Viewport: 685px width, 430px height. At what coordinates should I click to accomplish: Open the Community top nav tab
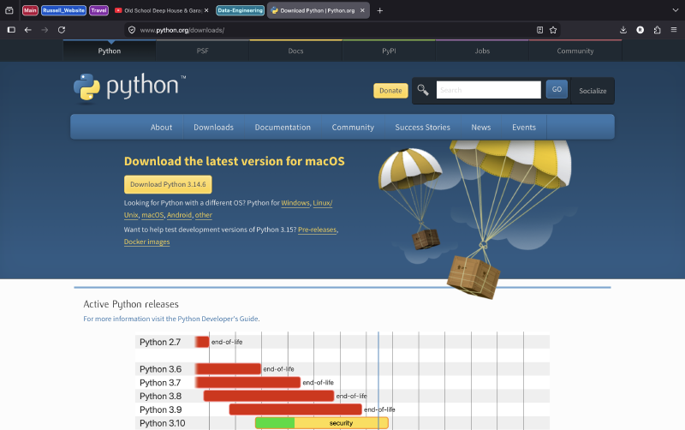point(575,51)
